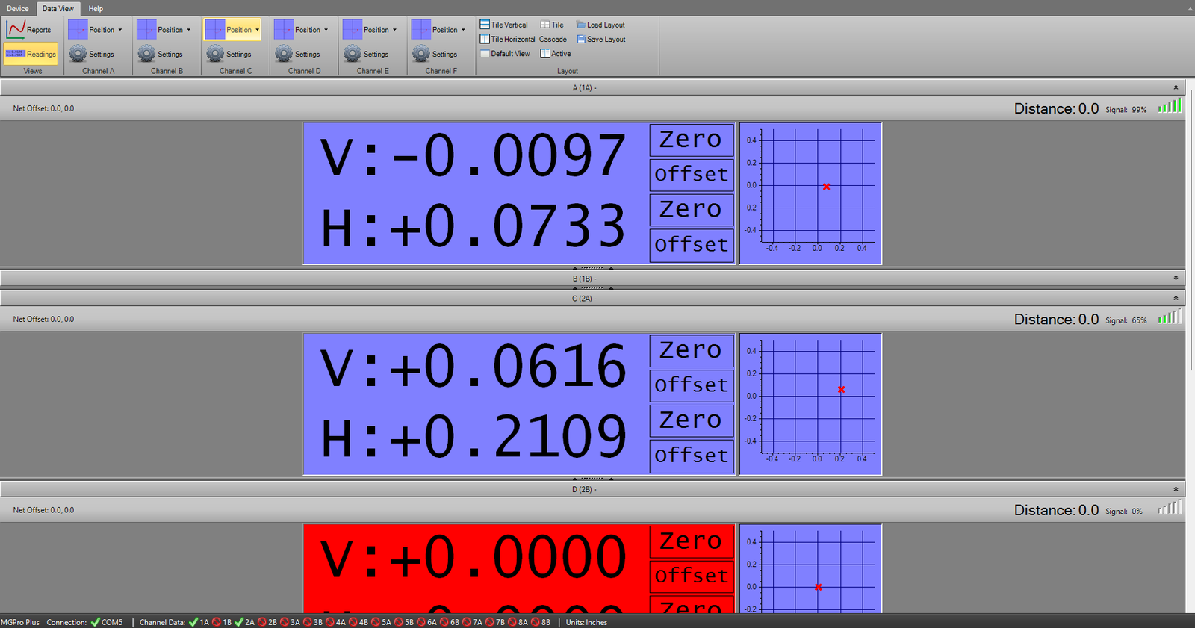Set offset for H in panel A
Viewport: 1195px width, 628px height.
(692, 245)
